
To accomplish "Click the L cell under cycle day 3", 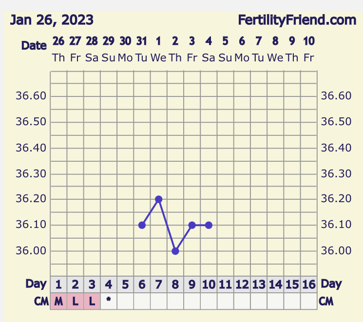I will pyautogui.click(x=92, y=301).
